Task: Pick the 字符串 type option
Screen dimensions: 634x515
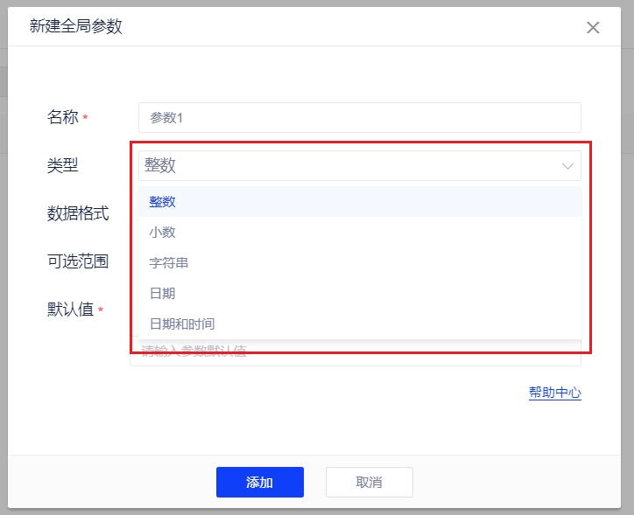Action: pyautogui.click(x=168, y=262)
